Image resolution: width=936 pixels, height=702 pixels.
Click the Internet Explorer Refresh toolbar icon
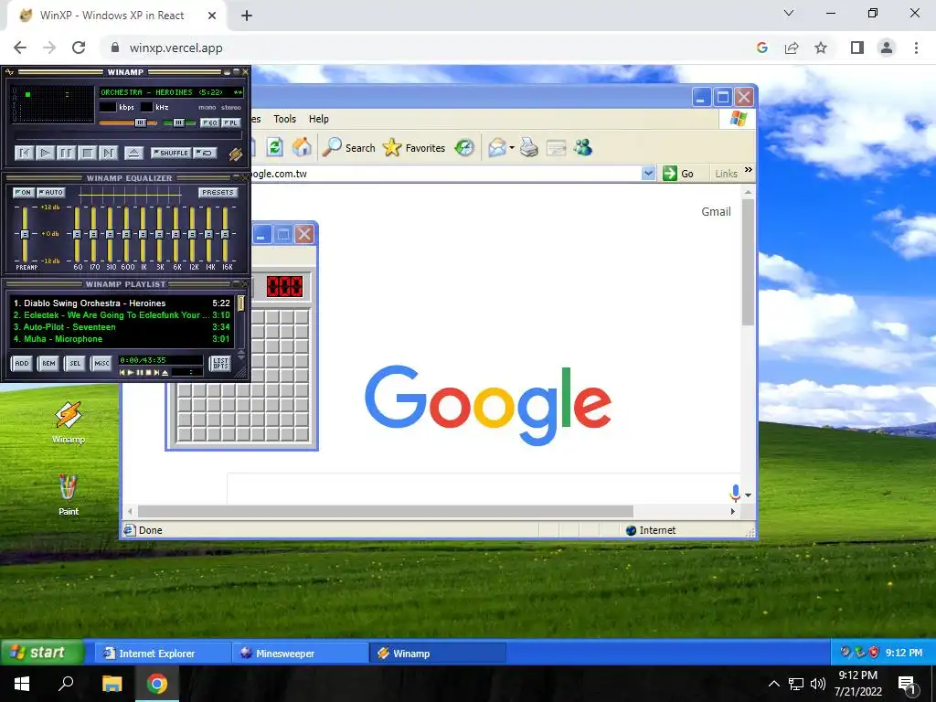274,147
